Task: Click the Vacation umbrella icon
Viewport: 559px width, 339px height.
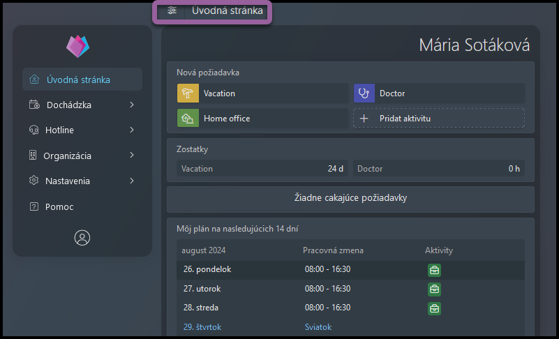Action: point(188,93)
